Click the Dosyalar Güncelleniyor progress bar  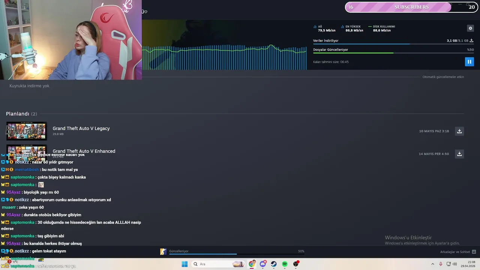point(393,53)
